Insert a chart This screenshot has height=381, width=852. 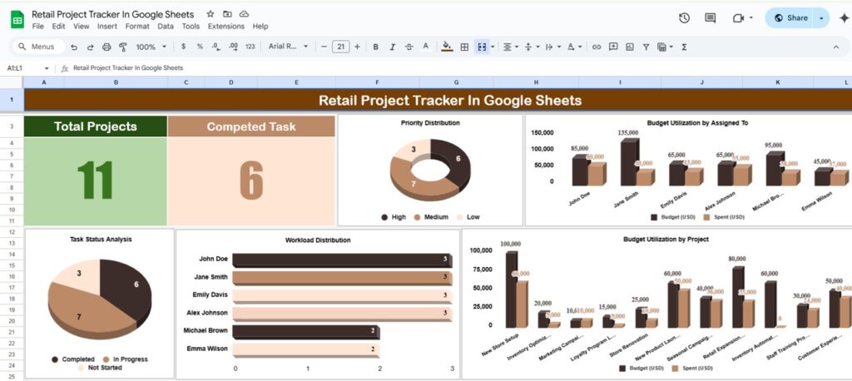pos(630,47)
